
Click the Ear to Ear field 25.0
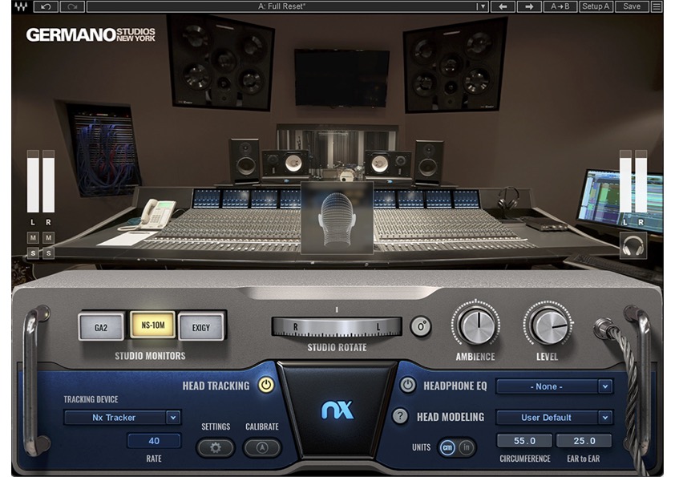click(x=584, y=441)
